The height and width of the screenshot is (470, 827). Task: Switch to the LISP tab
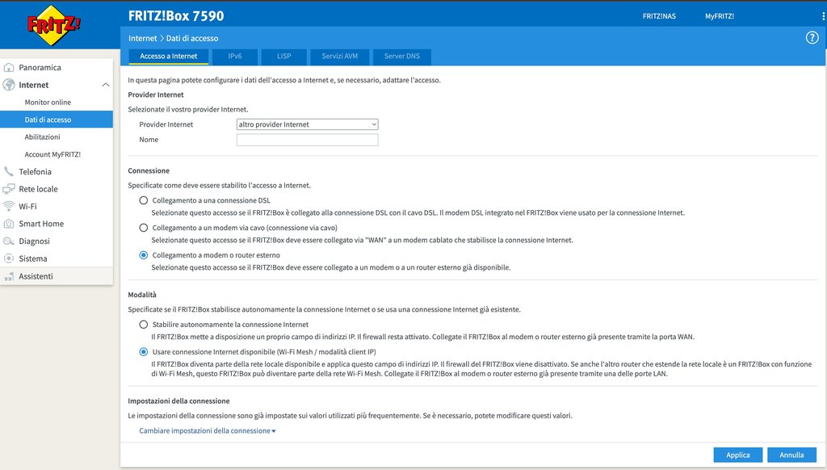tap(283, 57)
